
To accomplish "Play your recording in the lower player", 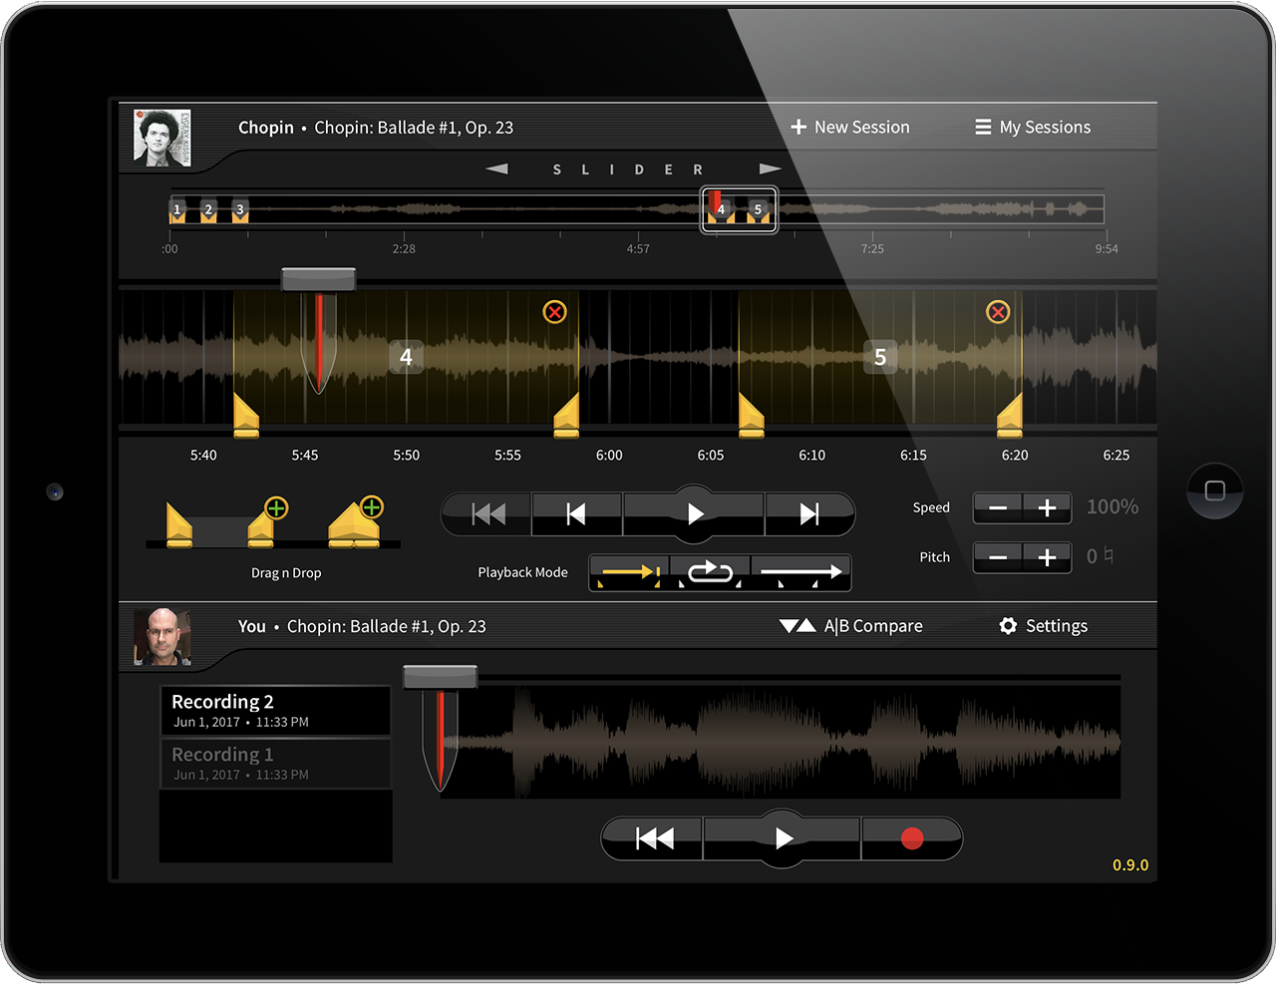I will [783, 838].
